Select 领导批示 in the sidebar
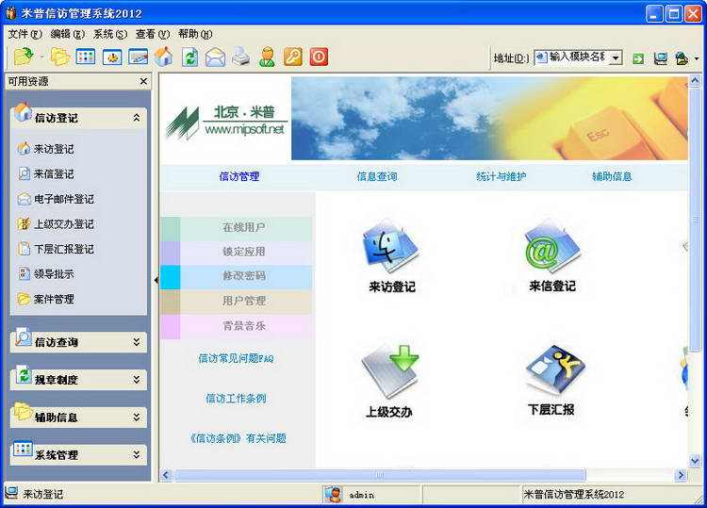Viewport: 707px width, 508px height. pos(45,273)
